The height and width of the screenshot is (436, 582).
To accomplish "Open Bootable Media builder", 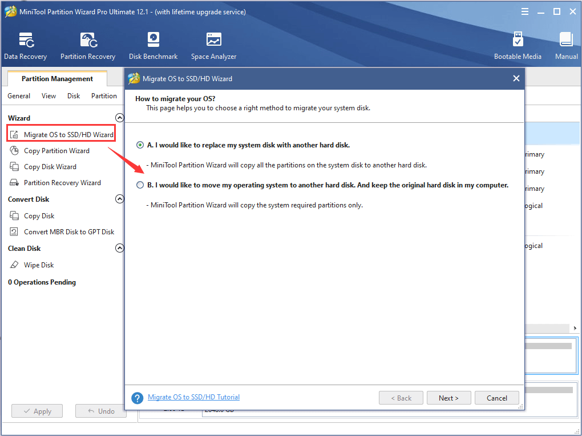I will pyautogui.click(x=518, y=46).
